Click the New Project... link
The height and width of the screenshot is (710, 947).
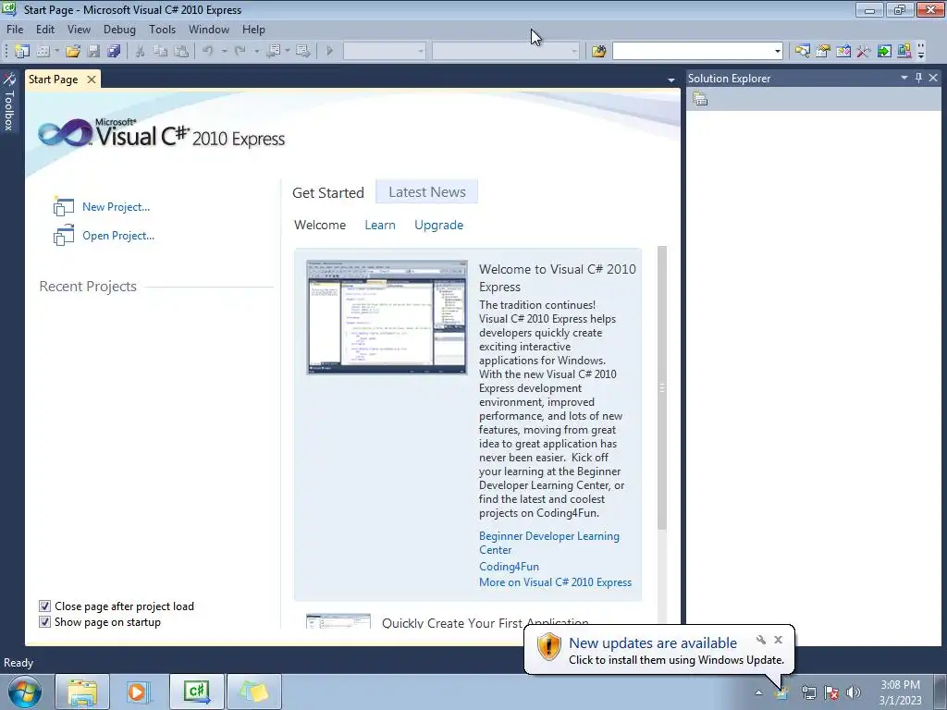pyautogui.click(x=116, y=206)
